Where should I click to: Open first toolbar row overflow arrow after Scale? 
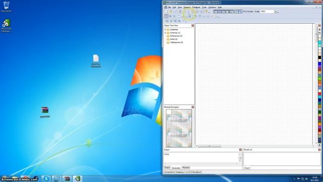pos(278,12)
